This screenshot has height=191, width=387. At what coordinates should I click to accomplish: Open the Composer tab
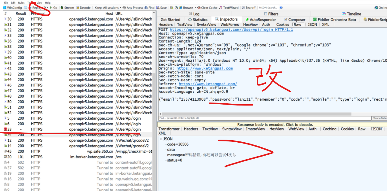[295, 19]
